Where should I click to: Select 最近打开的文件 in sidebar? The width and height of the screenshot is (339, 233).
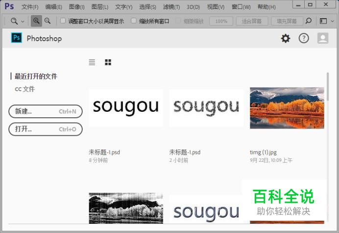tap(36, 76)
